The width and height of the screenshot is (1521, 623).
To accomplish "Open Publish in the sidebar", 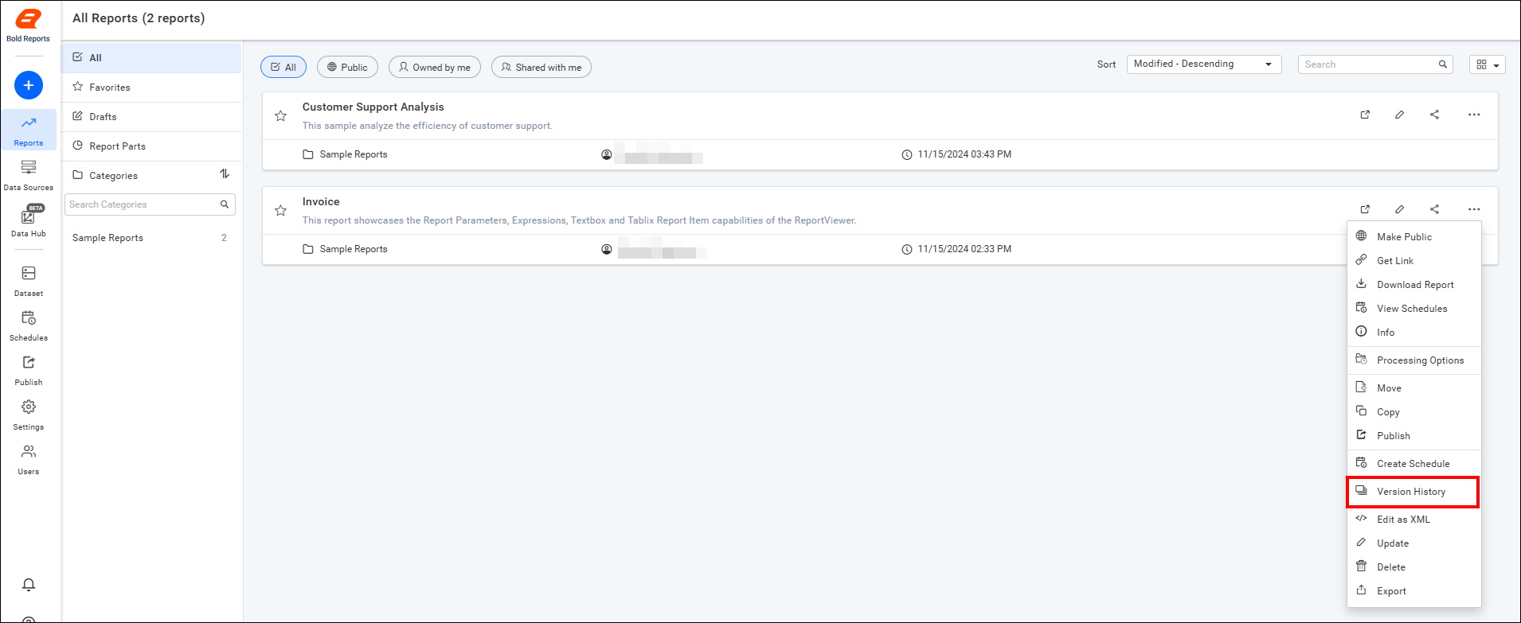I will tap(29, 370).
